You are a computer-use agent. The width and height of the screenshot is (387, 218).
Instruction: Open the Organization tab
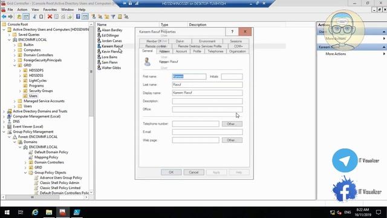[x=238, y=51]
